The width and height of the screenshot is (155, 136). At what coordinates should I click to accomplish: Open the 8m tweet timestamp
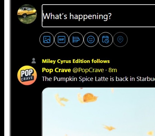[x=113, y=70]
